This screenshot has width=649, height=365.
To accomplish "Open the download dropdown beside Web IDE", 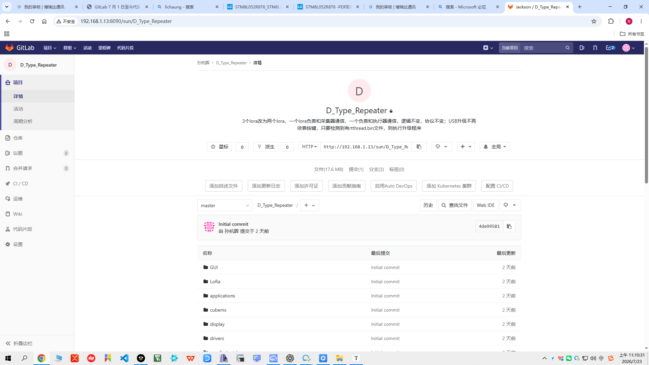I will tap(510, 205).
